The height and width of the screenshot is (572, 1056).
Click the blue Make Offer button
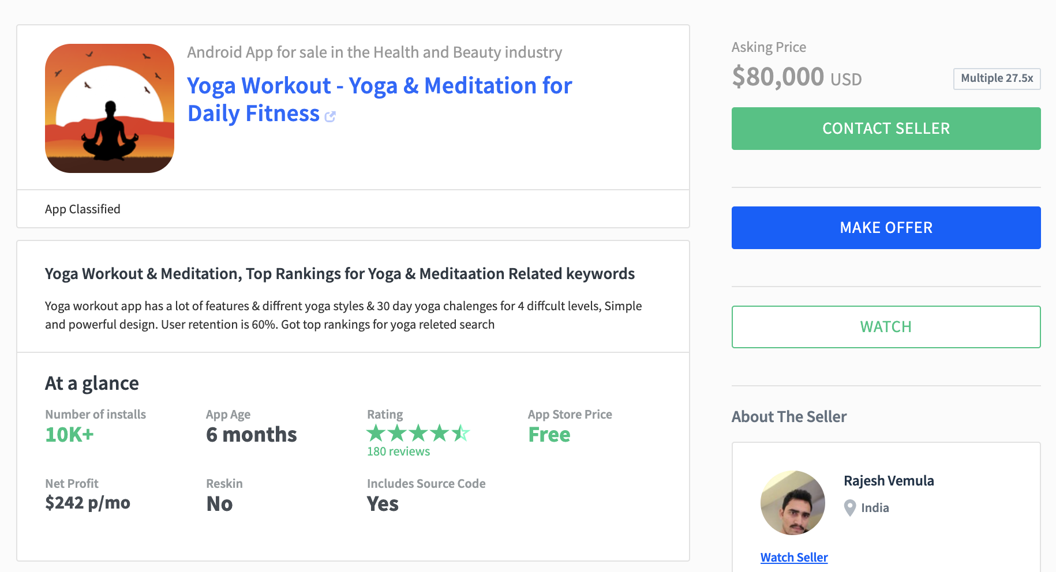pyautogui.click(x=886, y=228)
